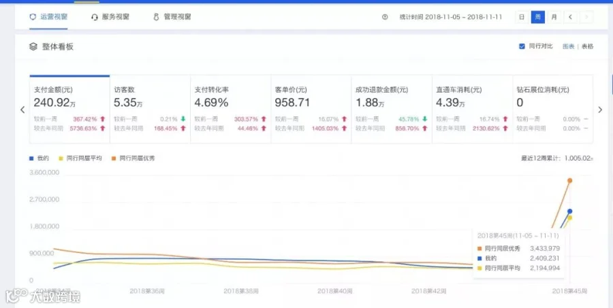Click the disabled next-period right chevron
613x308 pixels.
pyautogui.click(x=586, y=17)
